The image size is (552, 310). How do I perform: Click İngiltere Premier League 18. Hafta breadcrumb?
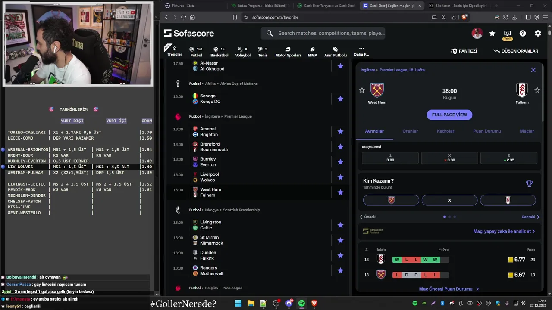point(392,70)
